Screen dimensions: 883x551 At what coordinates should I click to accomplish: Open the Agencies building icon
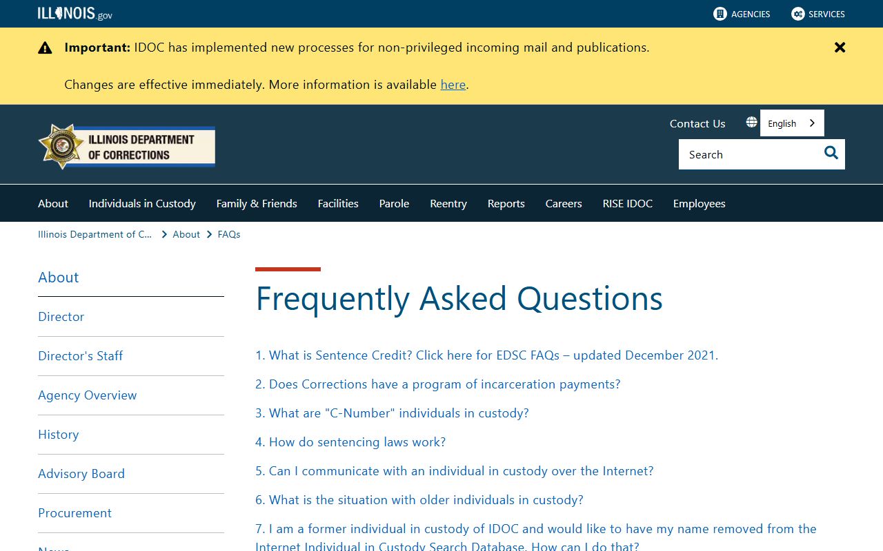tap(720, 14)
